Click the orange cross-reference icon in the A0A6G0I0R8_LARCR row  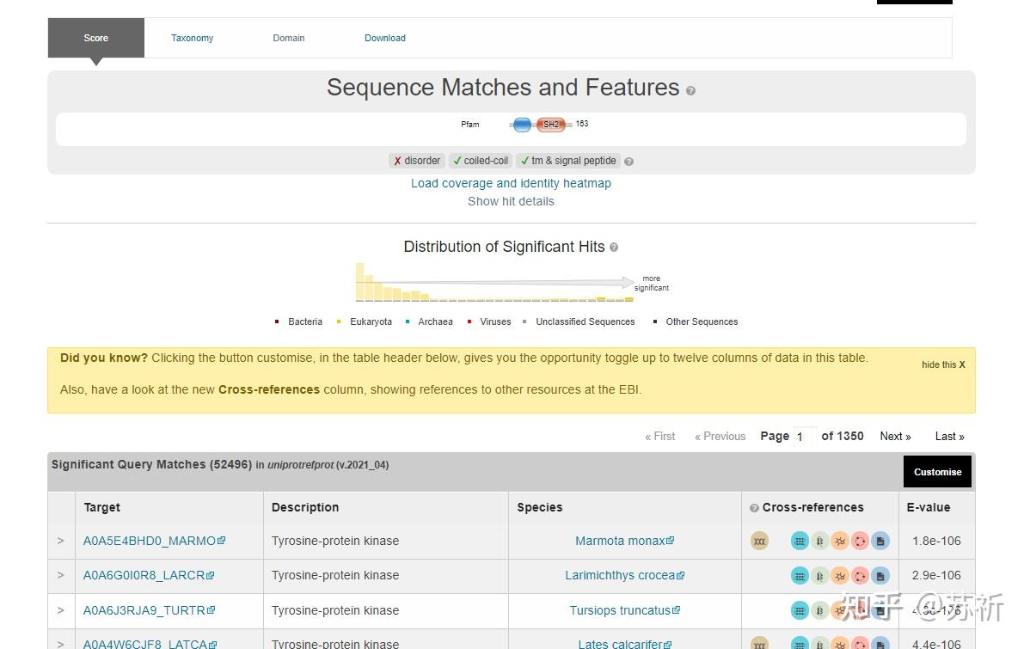(x=839, y=576)
